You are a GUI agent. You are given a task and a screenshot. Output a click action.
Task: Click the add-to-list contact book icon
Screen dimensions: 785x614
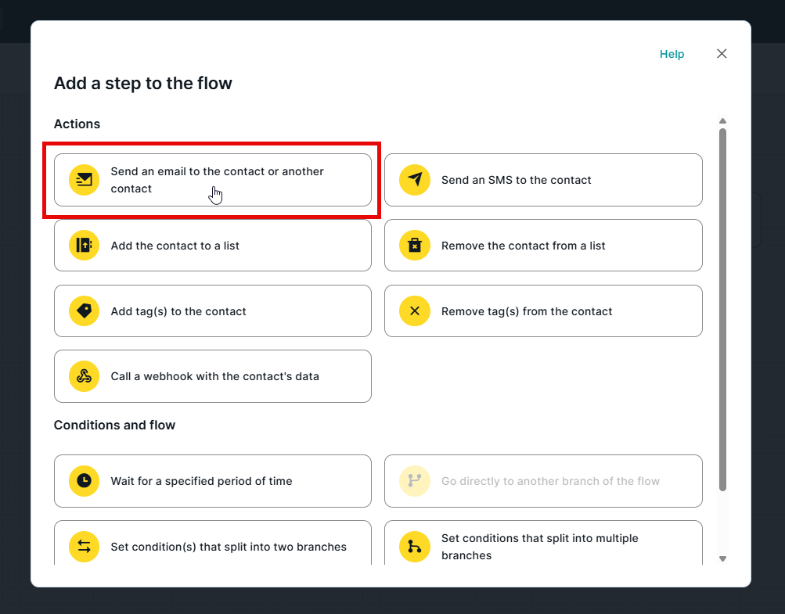tap(85, 246)
